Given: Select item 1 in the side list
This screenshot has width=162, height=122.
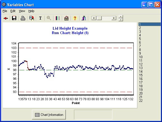Looking at the screenshot, I should tap(150, 24).
